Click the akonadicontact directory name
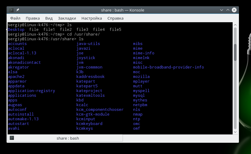This screenshot has height=154, width=251. point(24,62)
